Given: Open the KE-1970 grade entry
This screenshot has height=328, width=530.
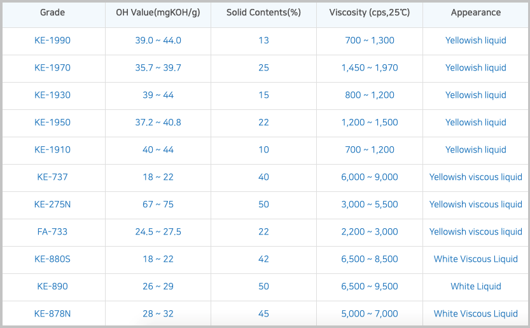Looking at the screenshot, I should (53, 67).
